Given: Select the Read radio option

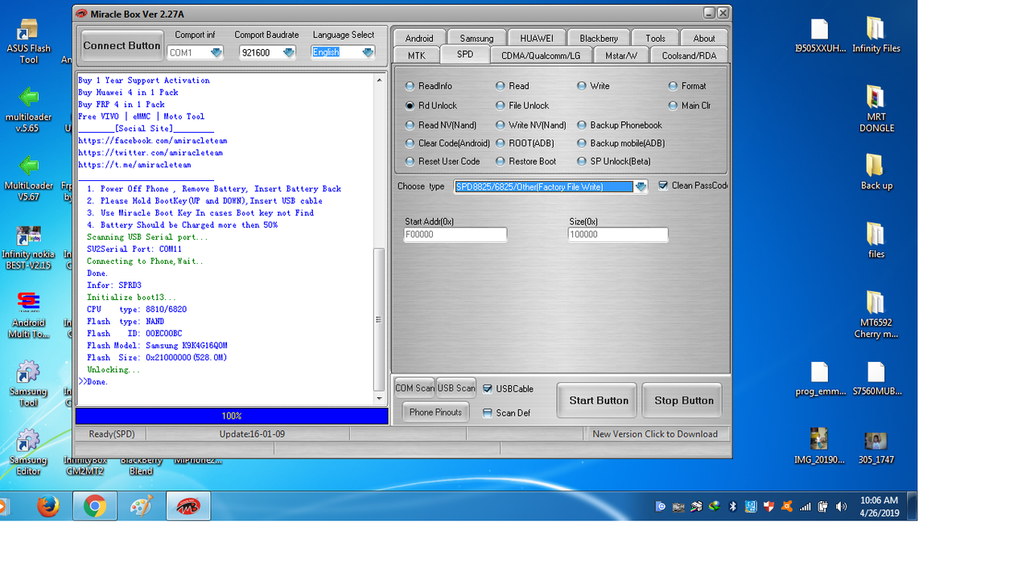Looking at the screenshot, I should 513,86.
